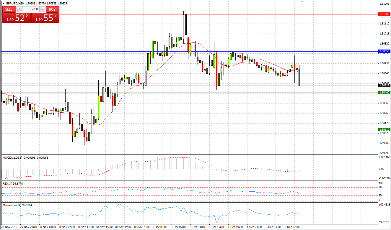Click the 100.4316 Momentum scale value
The image size is (391, 230).
click(385, 204)
